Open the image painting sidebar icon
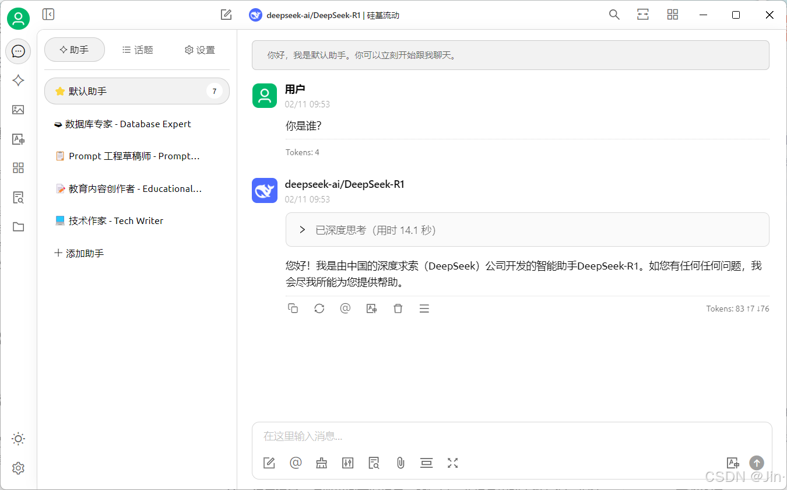Image resolution: width=787 pixels, height=490 pixels. point(18,110)
